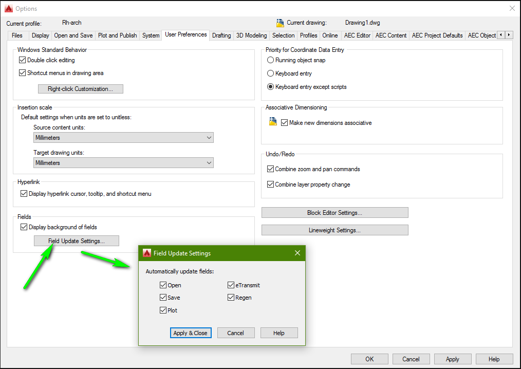
Task: Switch to the Drafting tab
Action: pyautogui.click(x=221, y=35)
